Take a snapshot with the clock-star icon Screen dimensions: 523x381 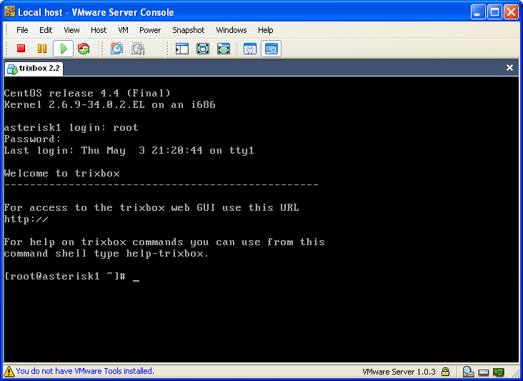pyautogui.click(x=116, y=49)
